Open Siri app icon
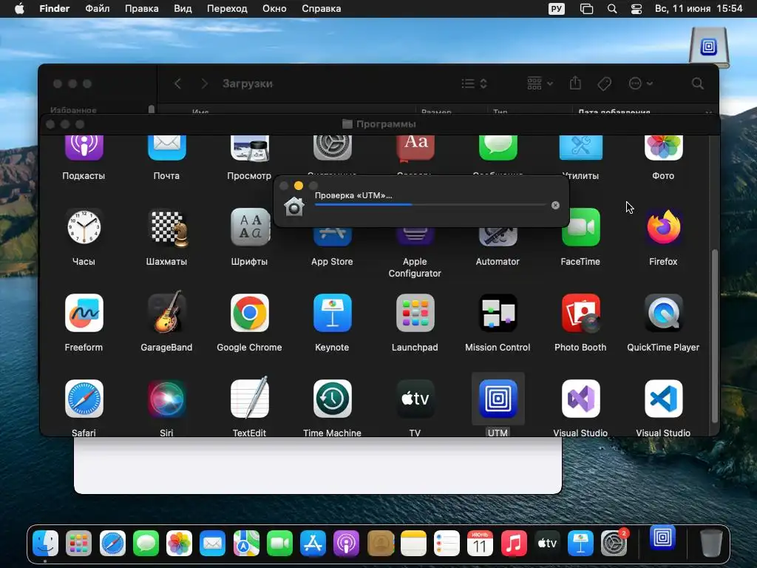 point(166,399)
